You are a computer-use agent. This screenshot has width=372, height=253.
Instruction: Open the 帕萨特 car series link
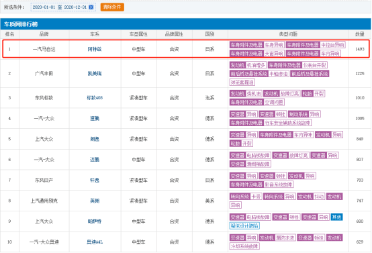coord(95,221)
